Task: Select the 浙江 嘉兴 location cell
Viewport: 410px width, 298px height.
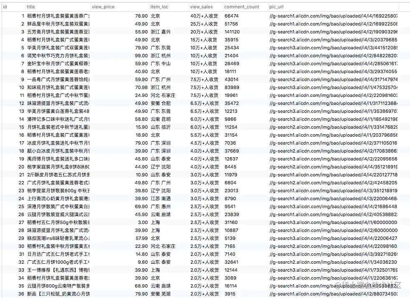Action: pos(161,32)
